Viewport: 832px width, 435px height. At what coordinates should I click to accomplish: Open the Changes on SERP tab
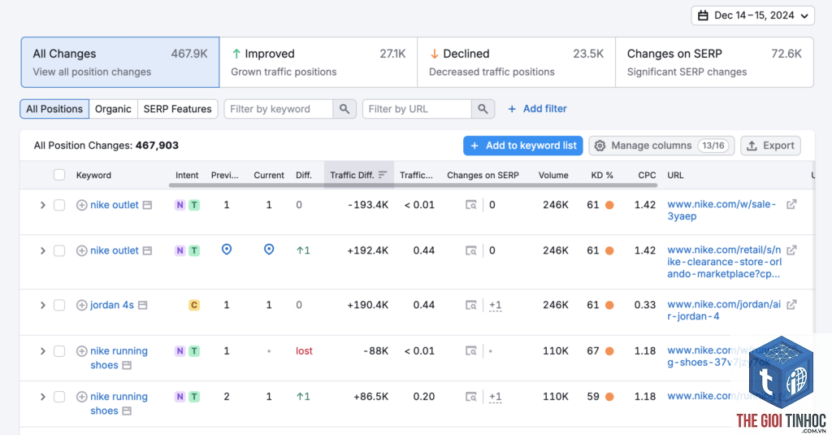point(714,62)
